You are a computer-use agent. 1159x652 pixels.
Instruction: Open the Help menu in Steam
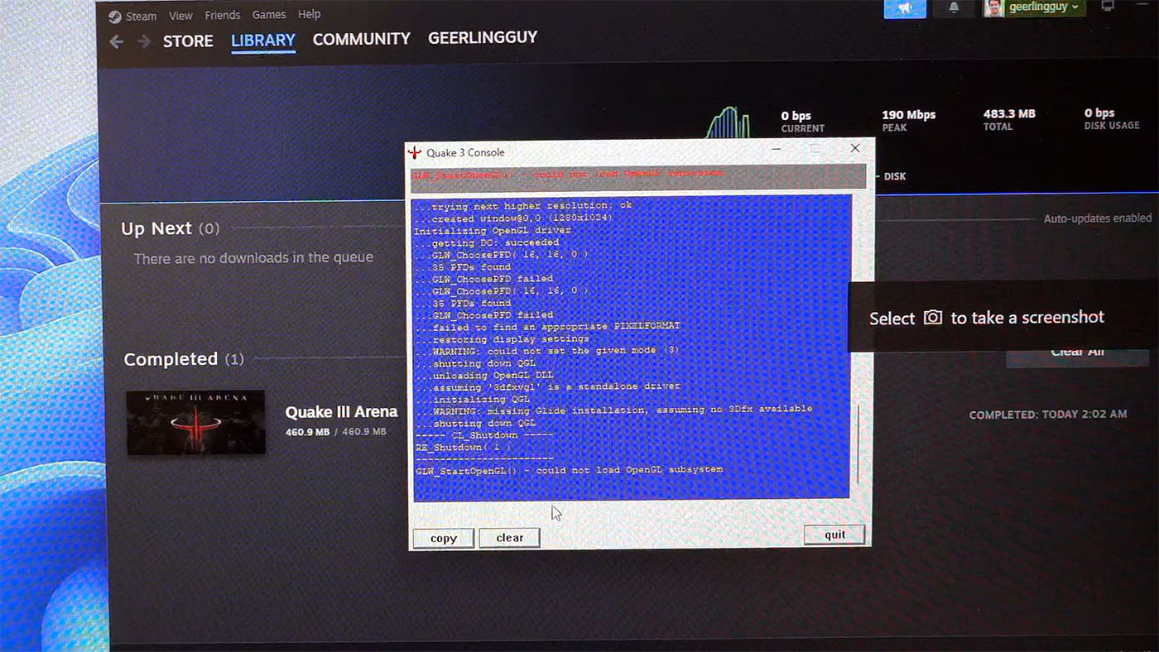pyautogui.click(x=309, y=14)
